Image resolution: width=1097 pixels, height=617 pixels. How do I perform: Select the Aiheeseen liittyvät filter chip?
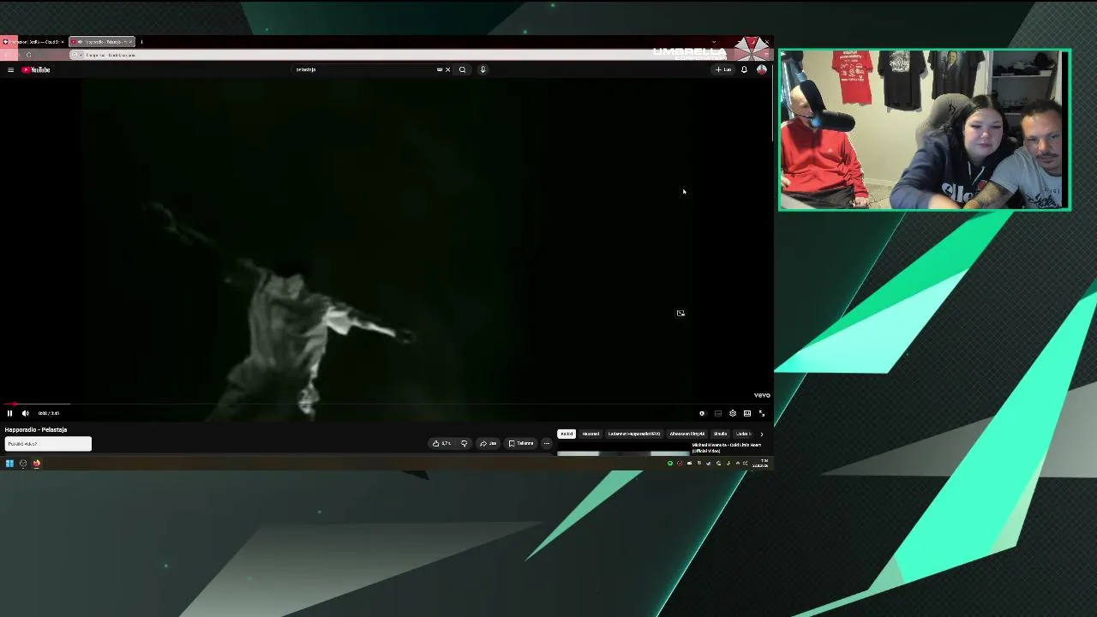point(687,434)
